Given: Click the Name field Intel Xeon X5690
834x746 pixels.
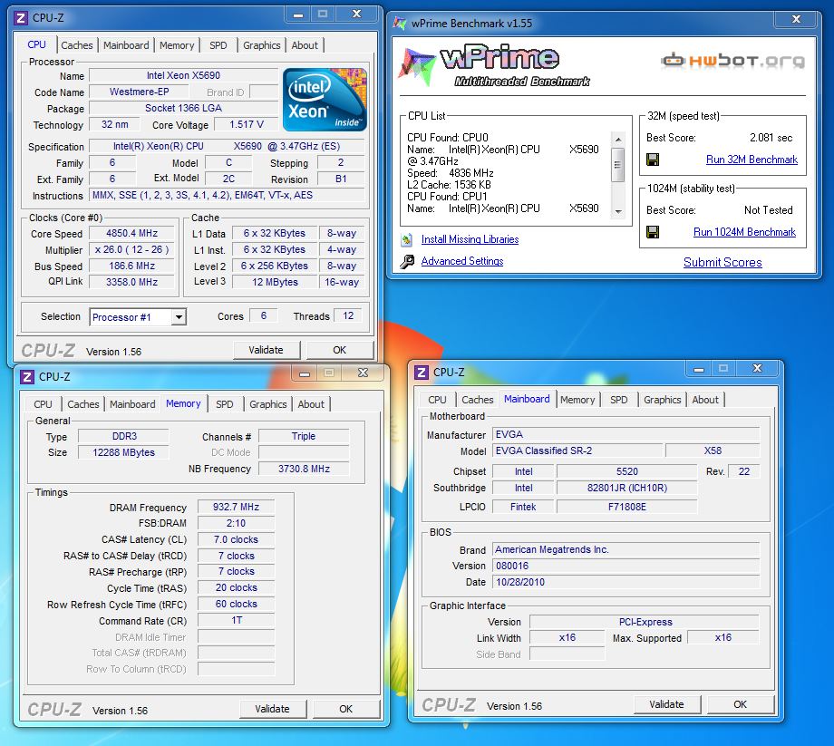Looking at the screenshot, I should click(183, 75).
